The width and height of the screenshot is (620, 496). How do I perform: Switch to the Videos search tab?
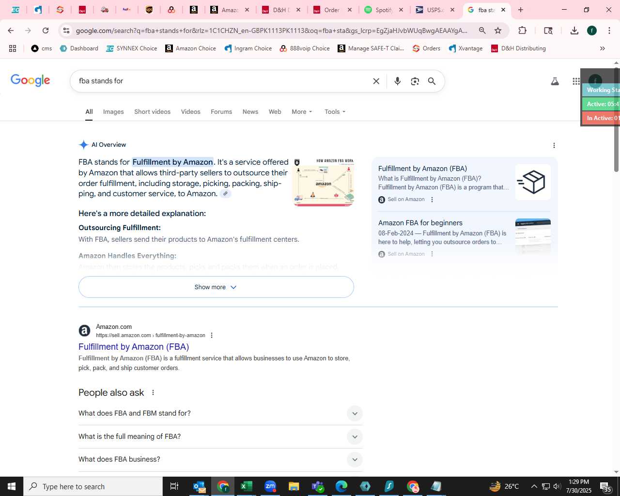(190, 112)
